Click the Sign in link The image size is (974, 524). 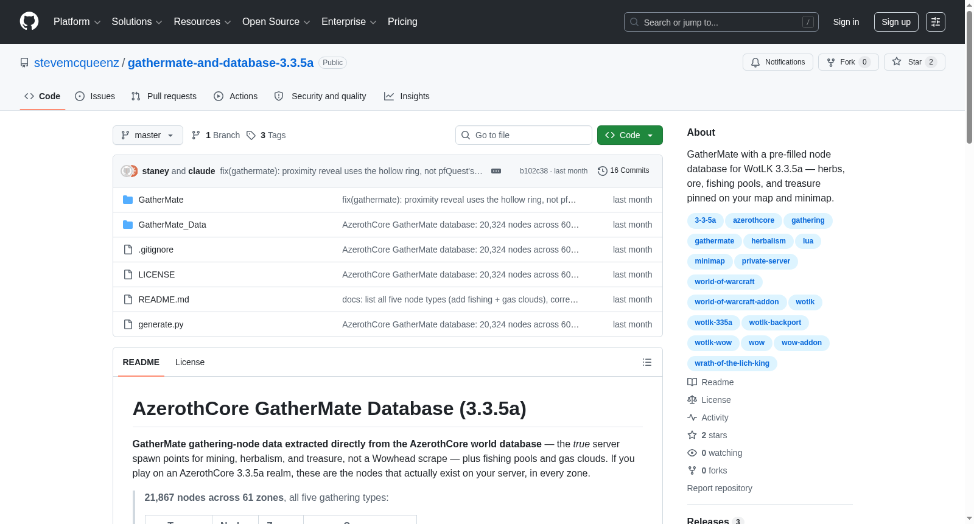(846, 22)
